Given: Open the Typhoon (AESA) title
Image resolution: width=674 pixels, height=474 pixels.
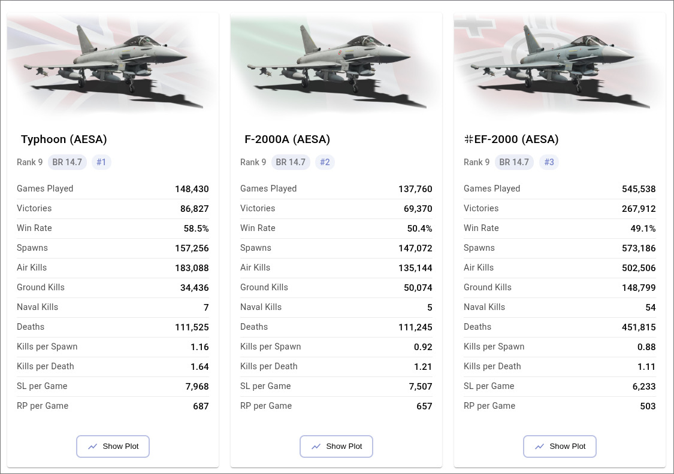Looking at the screenshot, I should click(x=64, y=139).
